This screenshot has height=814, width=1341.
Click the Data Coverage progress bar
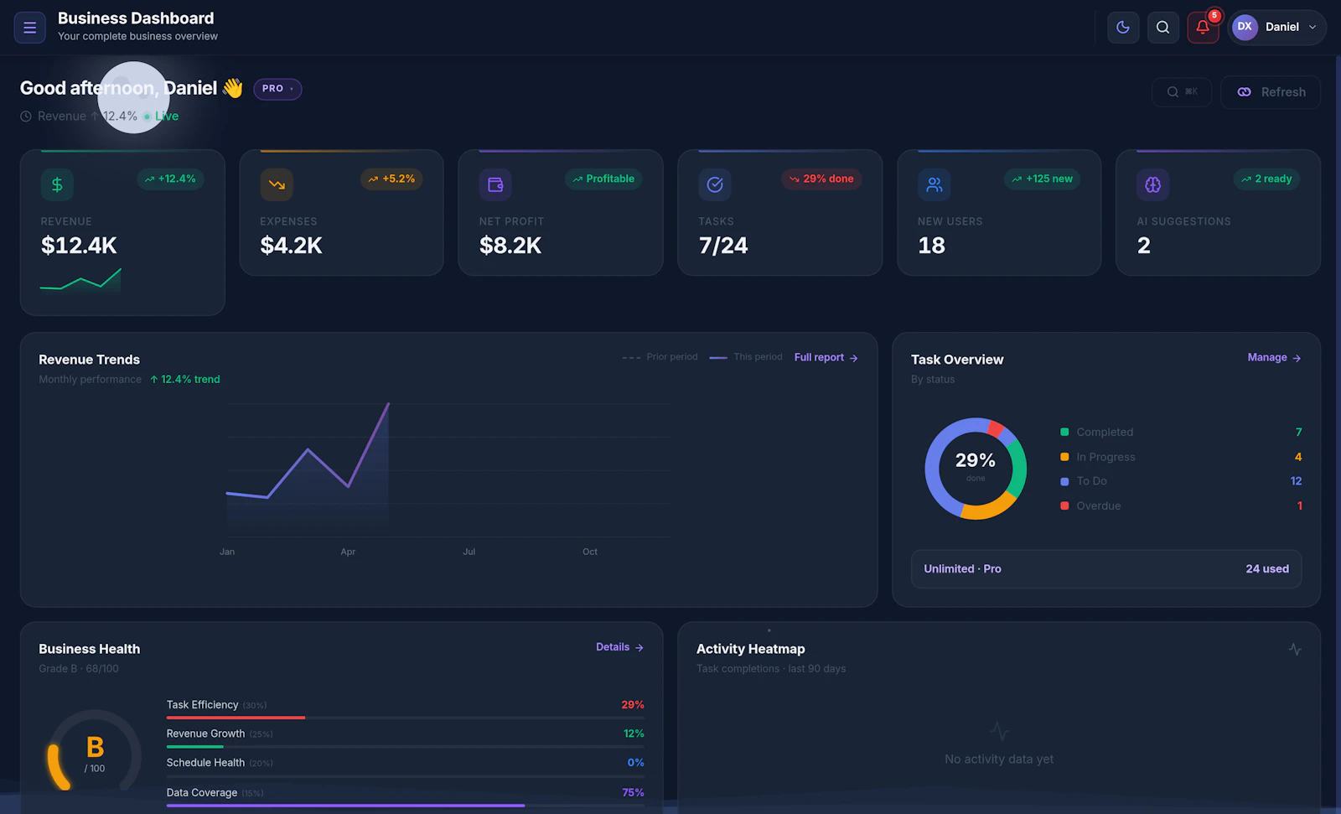coord(405,806)
